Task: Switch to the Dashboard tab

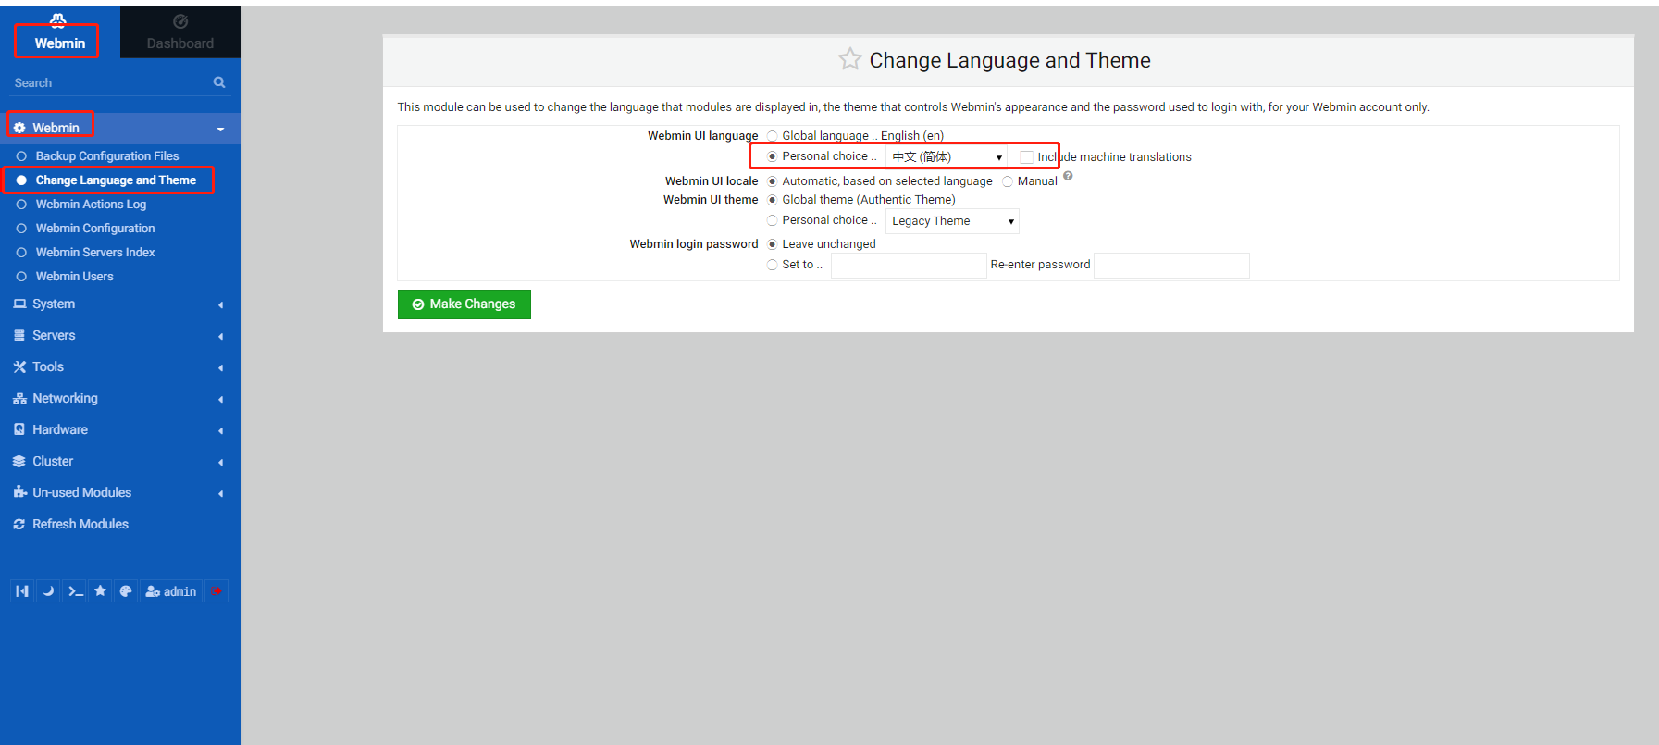Action: pyautogui.click(x=180, y=33)
